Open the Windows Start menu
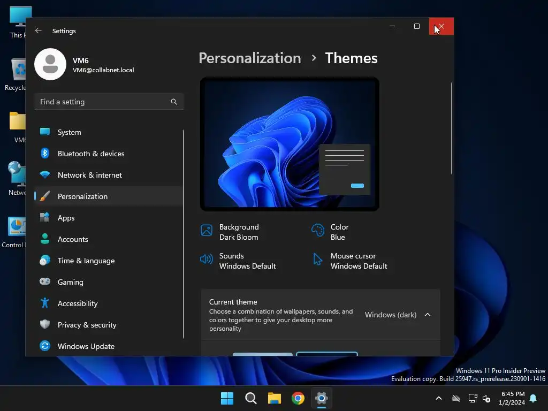This screenshot has height=411, width=548. (x=227, y=398)
